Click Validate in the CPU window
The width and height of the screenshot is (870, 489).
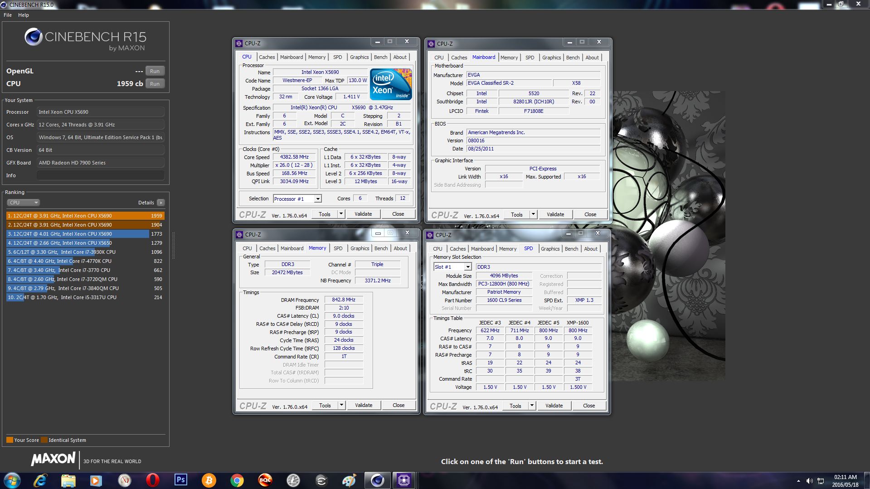363,214
